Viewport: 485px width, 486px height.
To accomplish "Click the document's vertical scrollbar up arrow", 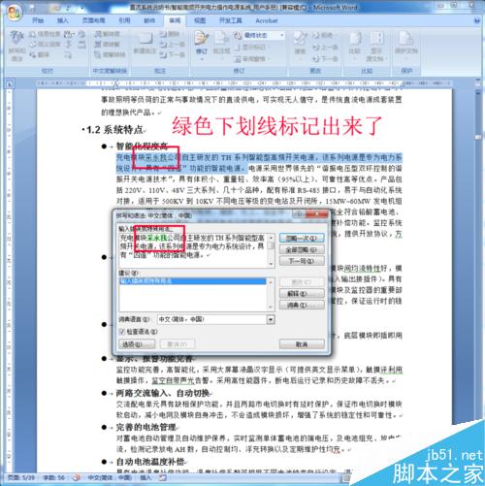I will pos(478,93).
